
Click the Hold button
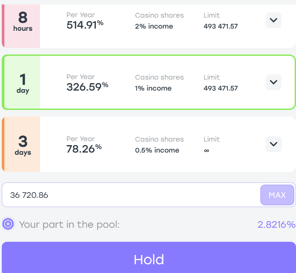[149, 258]
